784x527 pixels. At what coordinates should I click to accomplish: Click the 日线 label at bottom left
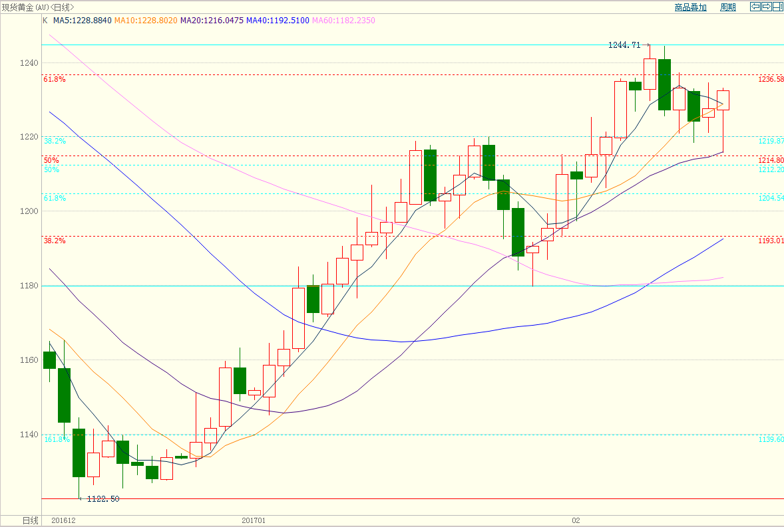coord(31,520)
